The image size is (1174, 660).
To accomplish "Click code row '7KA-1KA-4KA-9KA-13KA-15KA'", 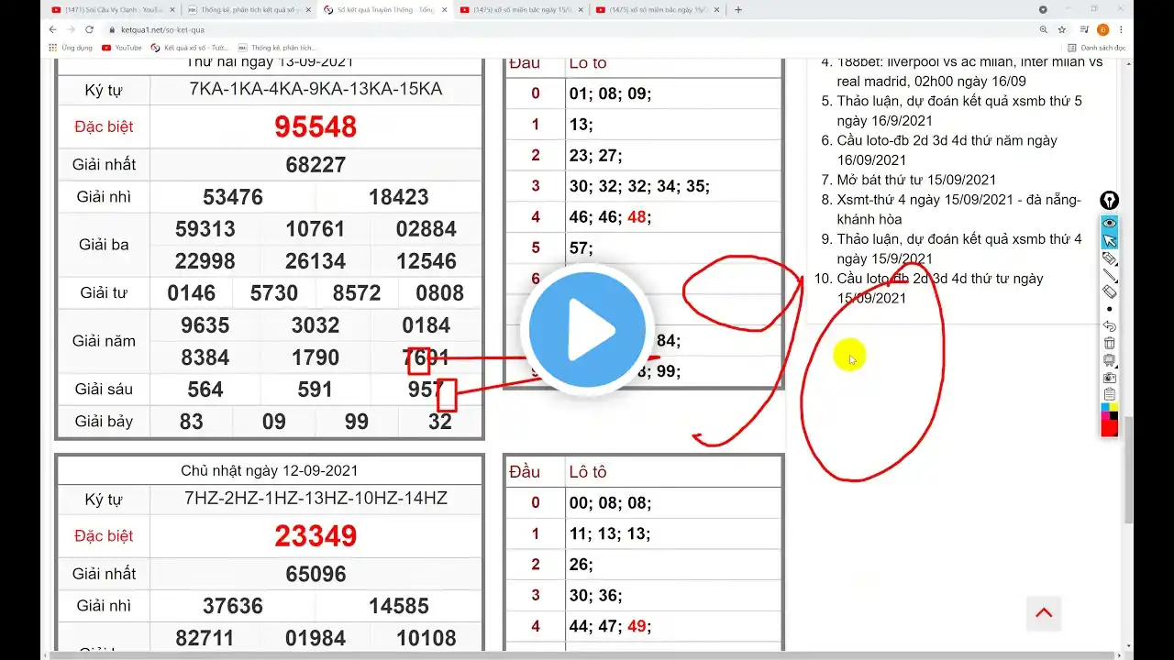I will 316,89.
